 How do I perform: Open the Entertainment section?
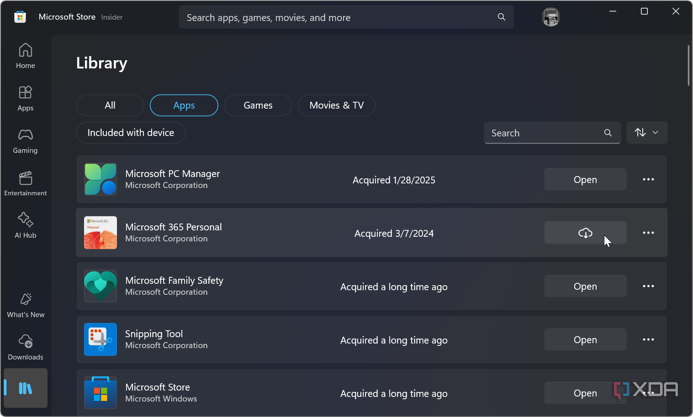(26, 183)
